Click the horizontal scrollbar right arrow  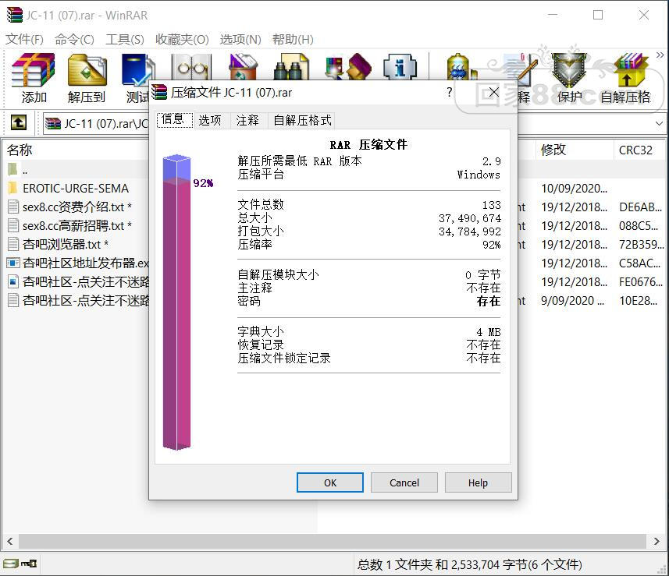tap(657, 542)
